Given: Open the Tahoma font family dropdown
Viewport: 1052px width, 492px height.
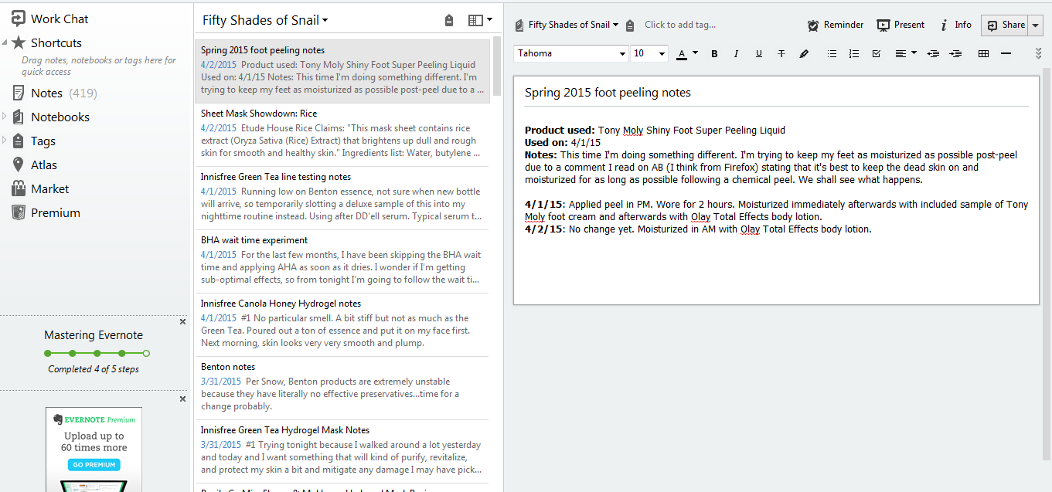Looking at the screenshot, I should click(622, 54).
